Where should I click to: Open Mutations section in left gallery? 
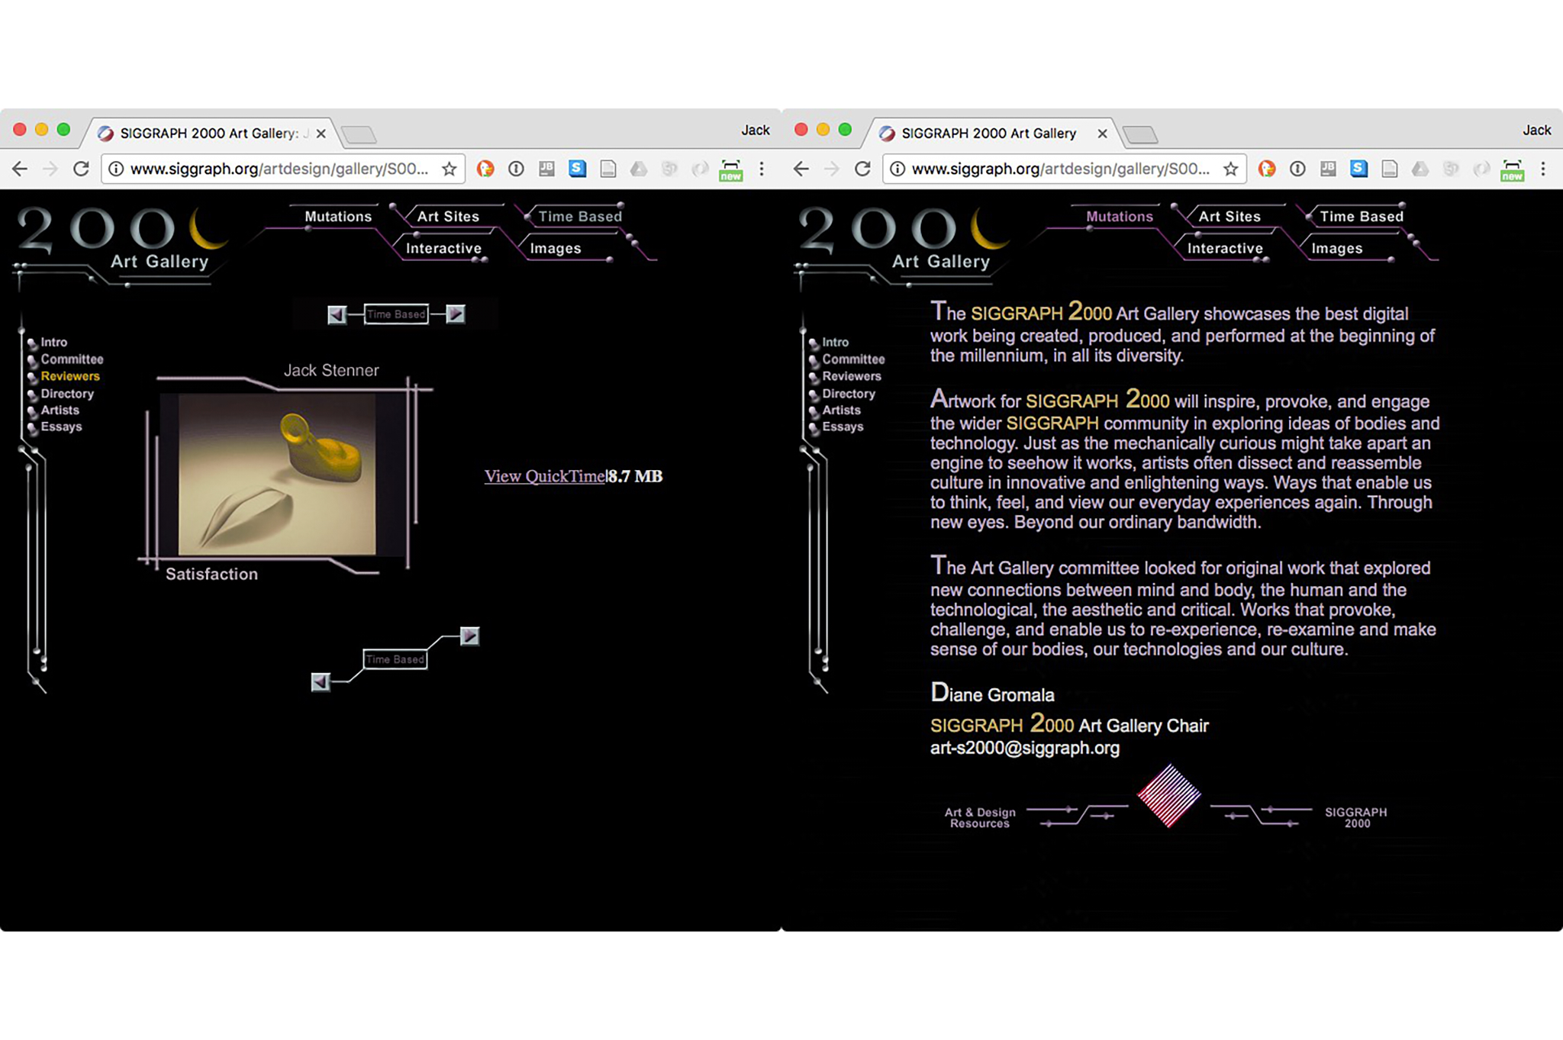click(338, 217)
